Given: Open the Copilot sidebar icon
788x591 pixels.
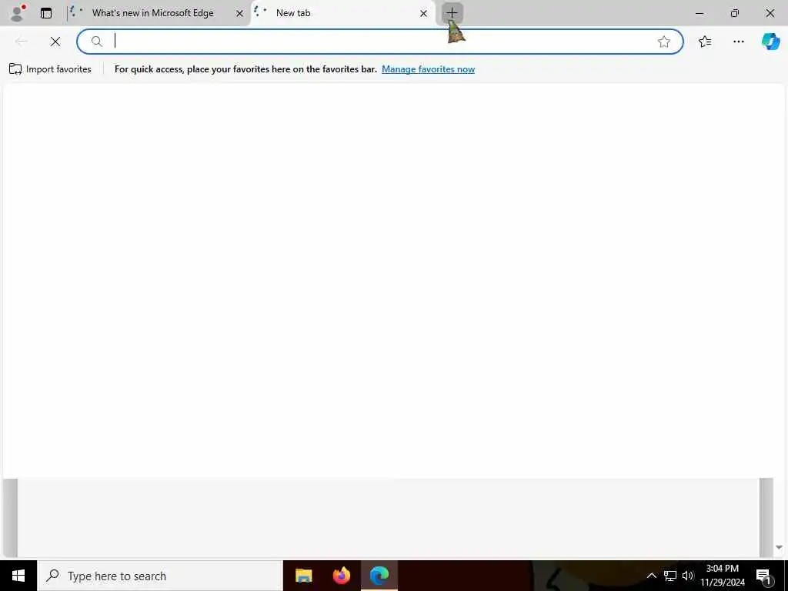Looking at the screenshot, I should click(x=770, y=42).
